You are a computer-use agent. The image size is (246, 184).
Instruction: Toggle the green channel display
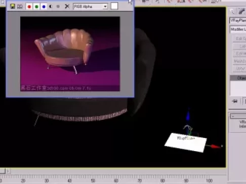[x=36, y=7]
